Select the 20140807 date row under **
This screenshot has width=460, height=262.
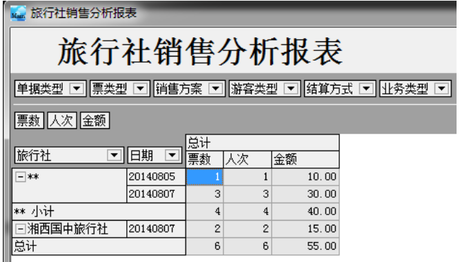[x=156, y=194]
